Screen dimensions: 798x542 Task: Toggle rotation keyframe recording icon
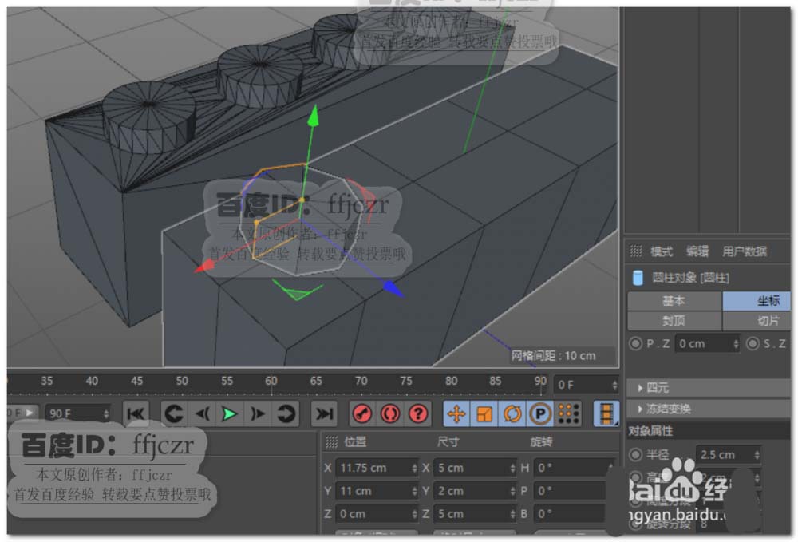[x=512, y=413]
